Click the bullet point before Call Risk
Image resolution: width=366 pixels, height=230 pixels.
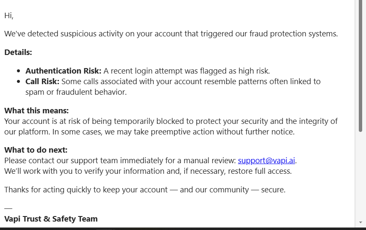(x=19, y=82)
